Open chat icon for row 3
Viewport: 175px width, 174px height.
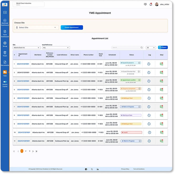click(161, 72)
